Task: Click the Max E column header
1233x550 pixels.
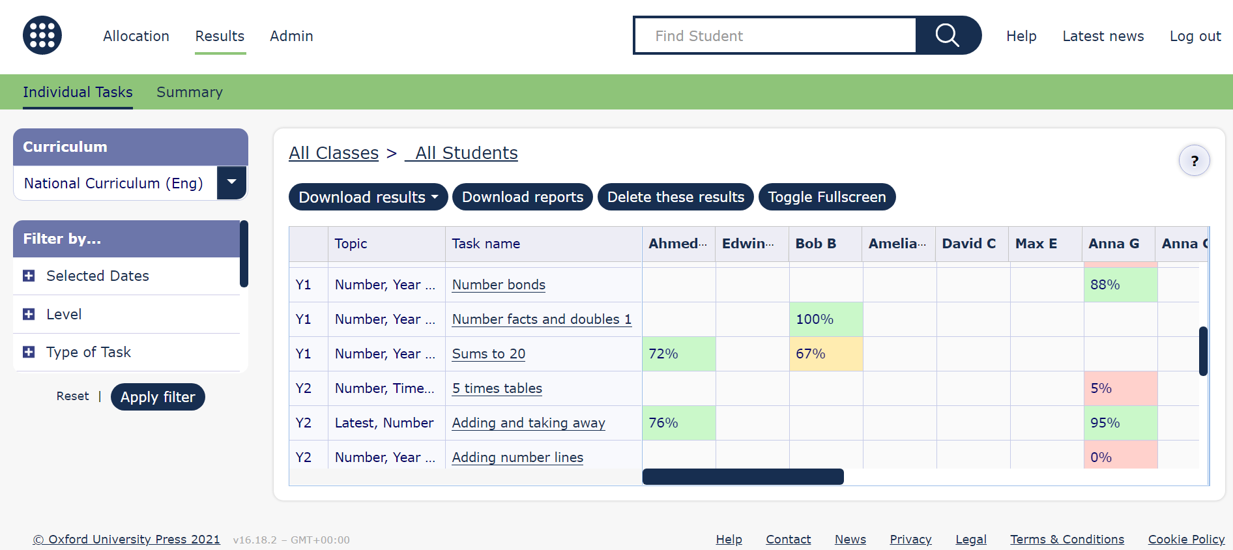Action: 1045,244
